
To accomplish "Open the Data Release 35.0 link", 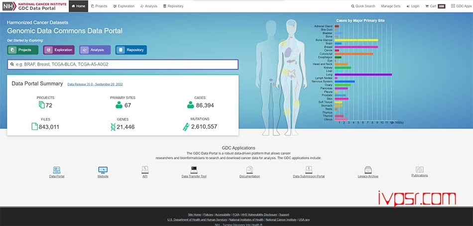I will click(95, 85).
